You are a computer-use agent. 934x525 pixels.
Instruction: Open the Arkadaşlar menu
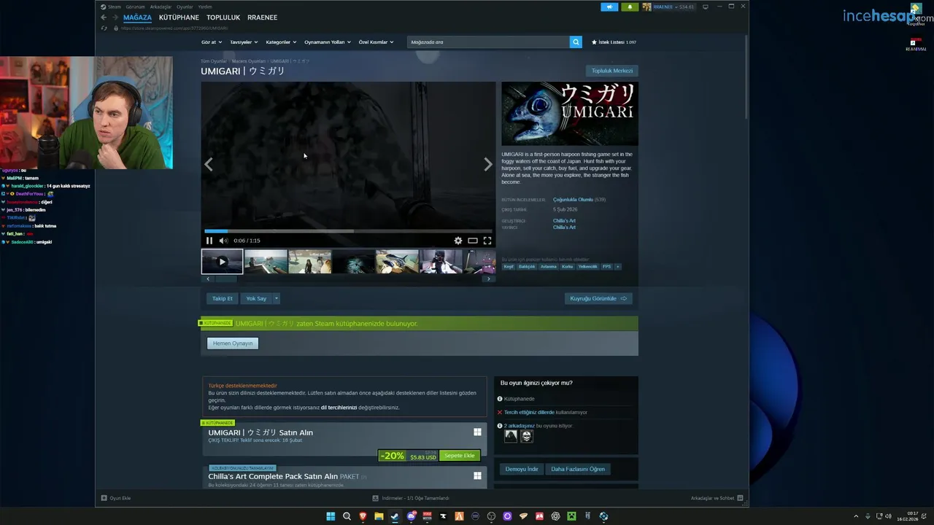(161, 7)
